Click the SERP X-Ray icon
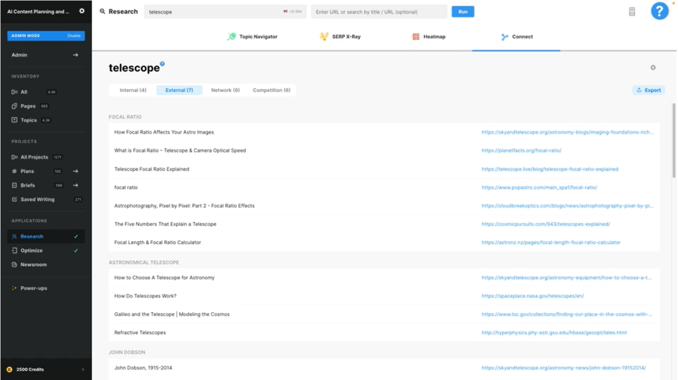Screen dimensions: 678x380 [x=324, y=37]
